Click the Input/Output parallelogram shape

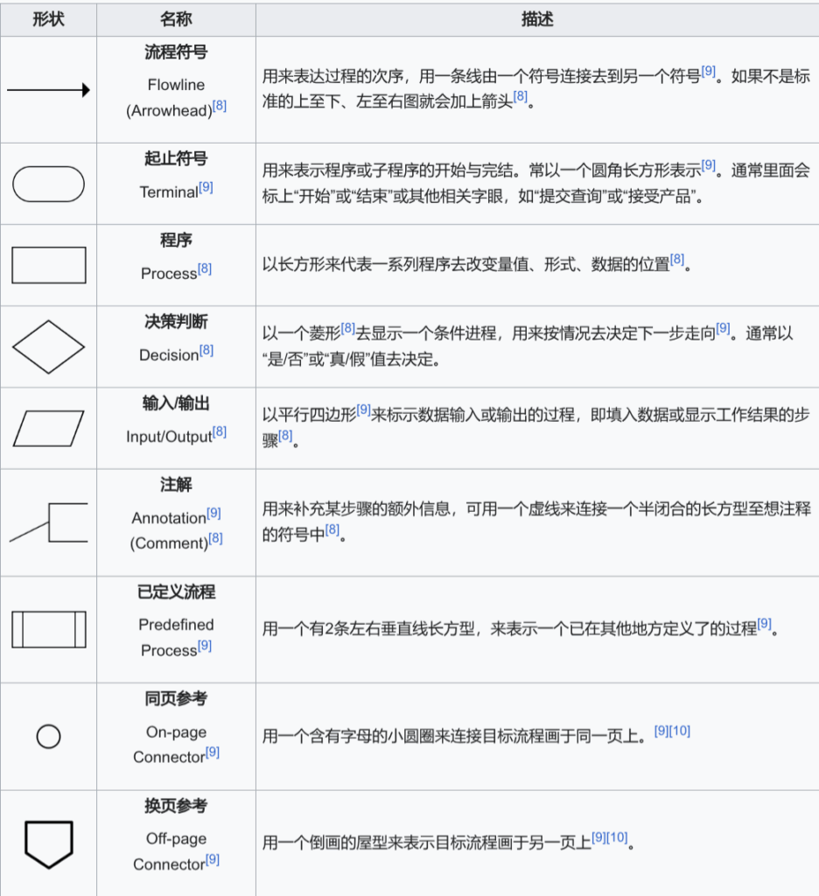[49, 429]
